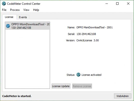Image resolution: width=134 pixels, height=101 pixels.
Task: Click the CodeMeter Control Center window title
Action: (x=24, y=4)
